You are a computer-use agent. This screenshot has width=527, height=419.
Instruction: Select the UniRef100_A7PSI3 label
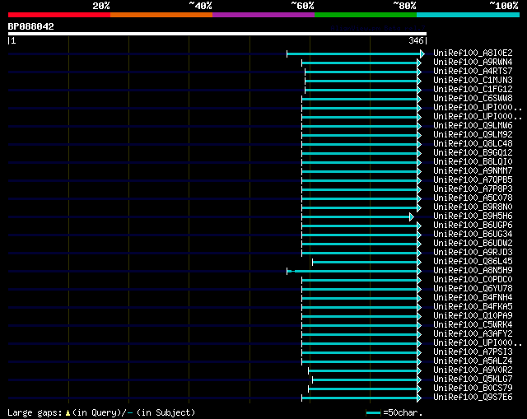click(473, 352)
